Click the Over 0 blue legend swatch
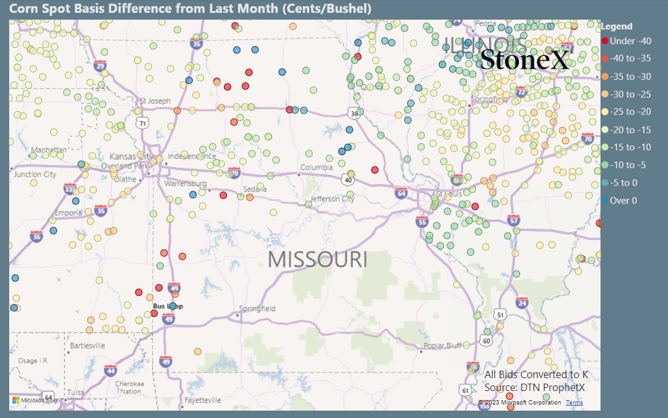 605,200
